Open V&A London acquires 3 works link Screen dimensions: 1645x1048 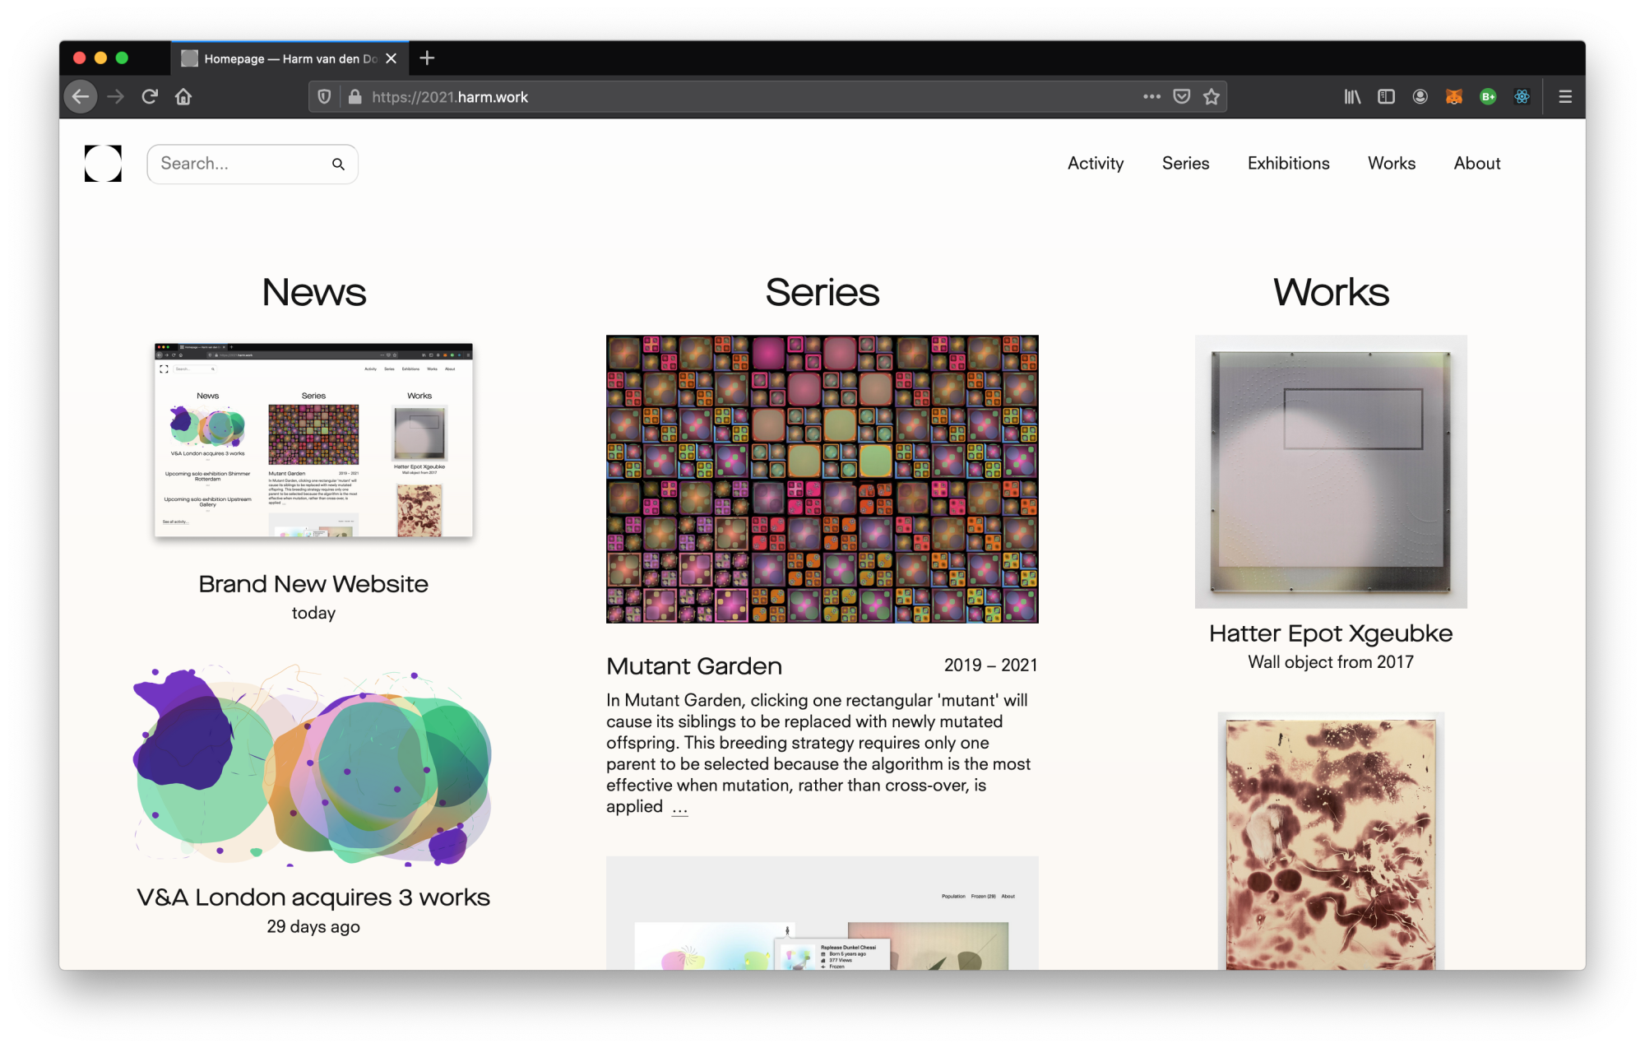point(313,897)
